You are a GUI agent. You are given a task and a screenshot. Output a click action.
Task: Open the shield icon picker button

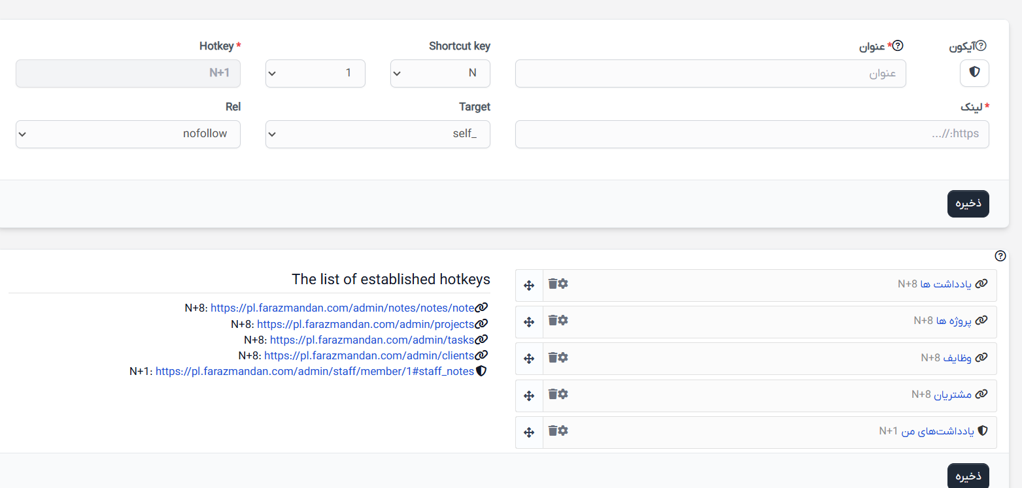click(x=974, y=73)
